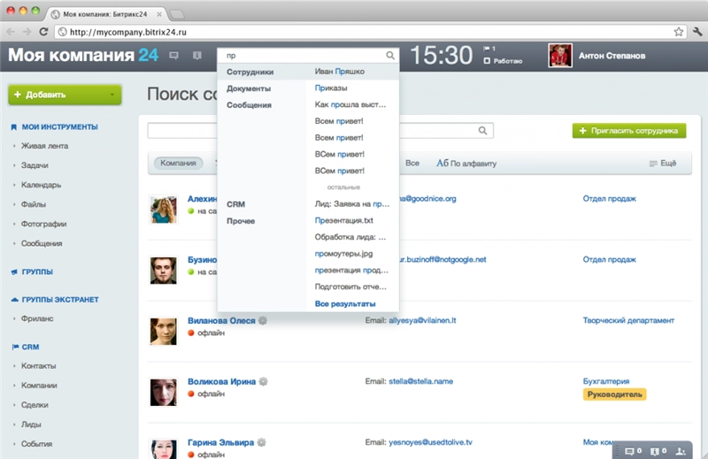
Task: Click the Пригласить сотрудника button
Action: (x=629, y=131)
